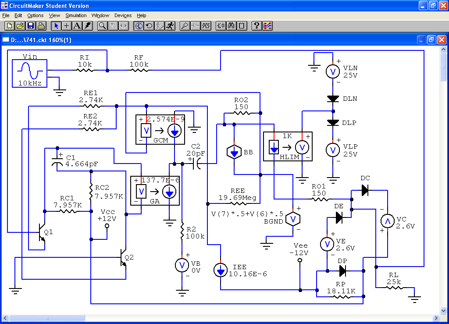Open a circuit file with folder icon
Screen dimensions: 449x324
click(x=20, y=26)
